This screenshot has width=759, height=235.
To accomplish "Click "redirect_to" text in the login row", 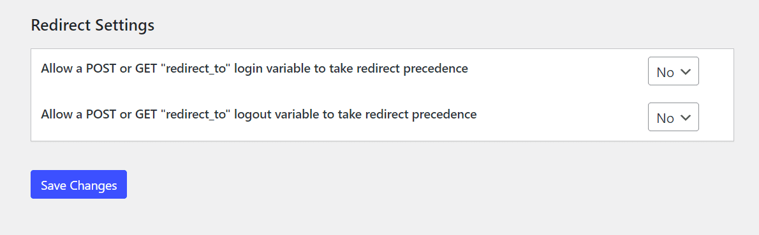I will (x=200, y=69).
